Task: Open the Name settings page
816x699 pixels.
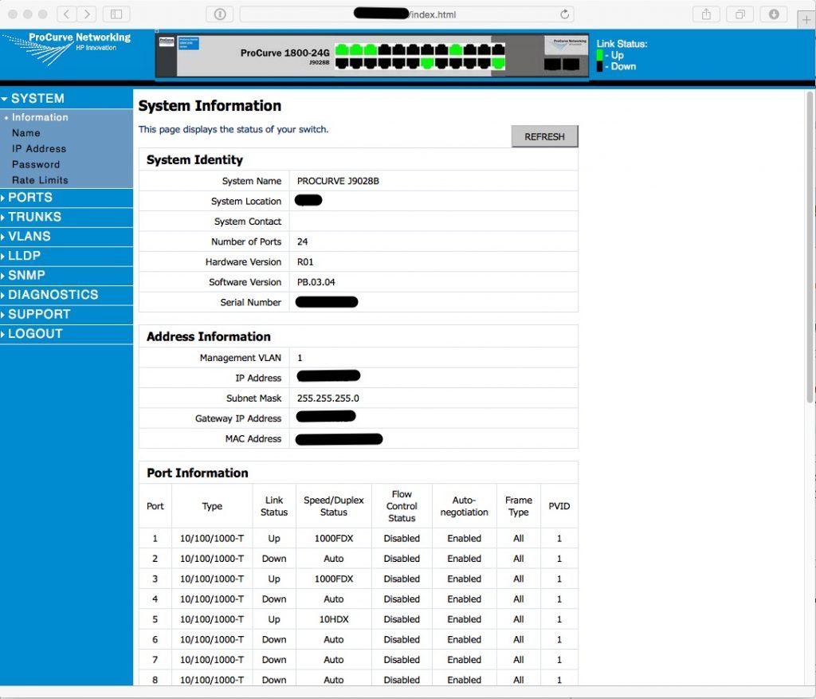Action: (x=26, y=133)
